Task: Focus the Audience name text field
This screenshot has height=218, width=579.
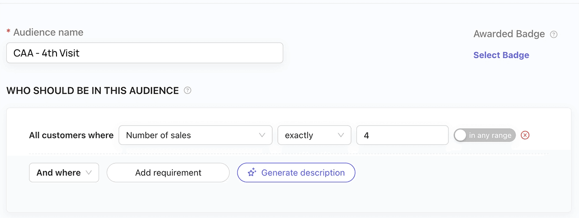Action: pos(144,53)
